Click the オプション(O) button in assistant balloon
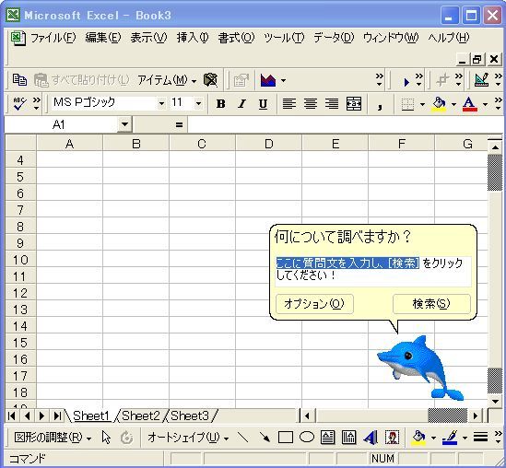 (x=314, y=303)
